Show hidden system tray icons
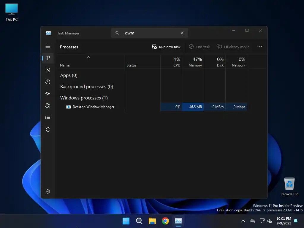The height and width of the screenshot is (228, 304). [x=243, y=221]
